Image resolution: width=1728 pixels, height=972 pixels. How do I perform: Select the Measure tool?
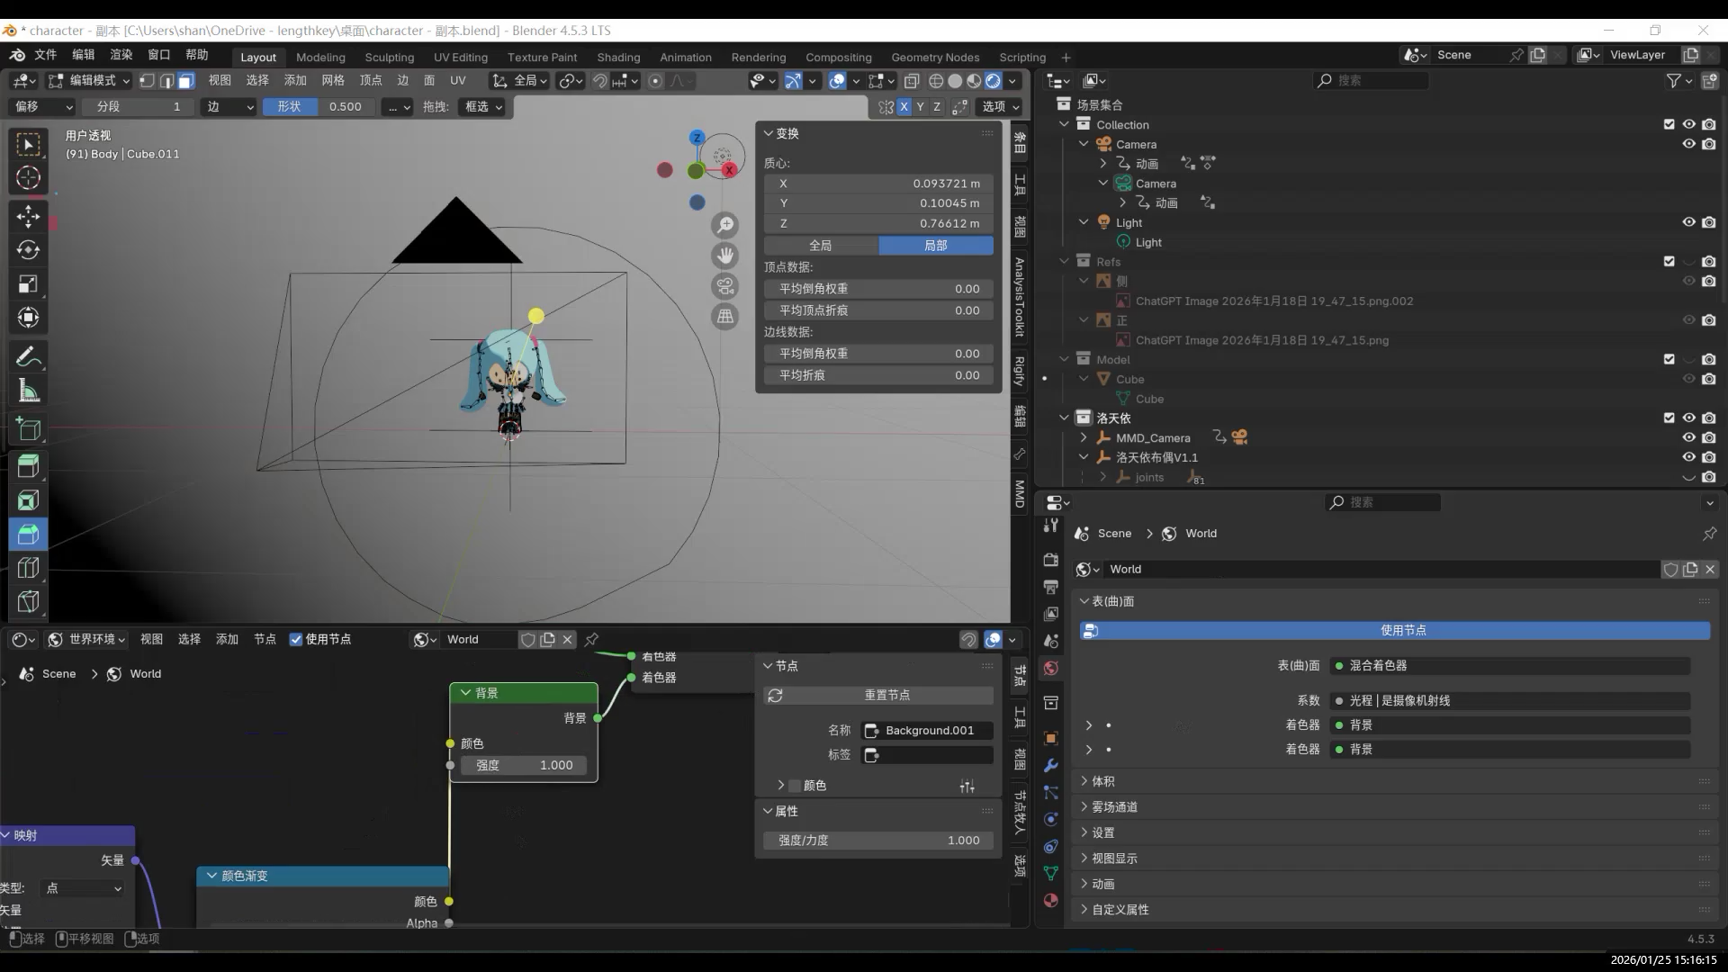pyautogui.click(x=28, y=391)
